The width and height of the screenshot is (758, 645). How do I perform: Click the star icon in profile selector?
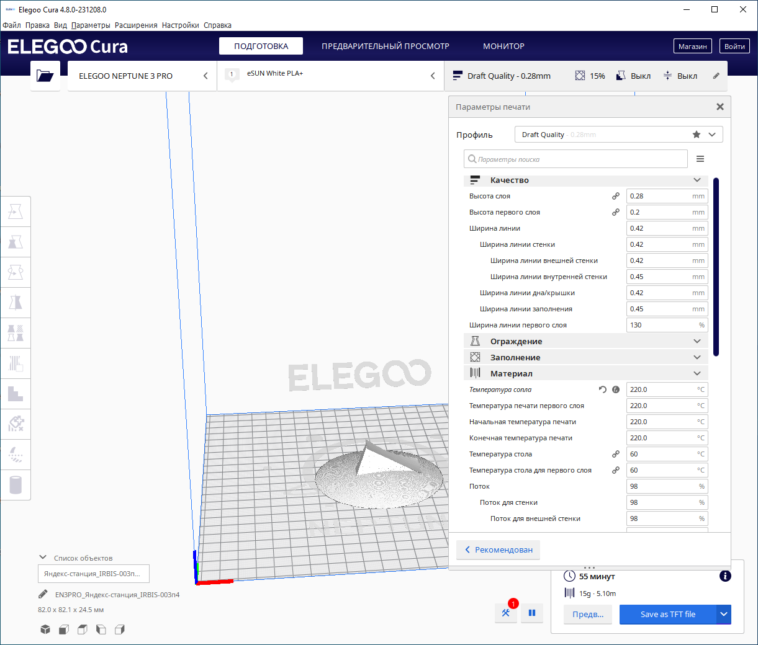click(x=697, y=135)
